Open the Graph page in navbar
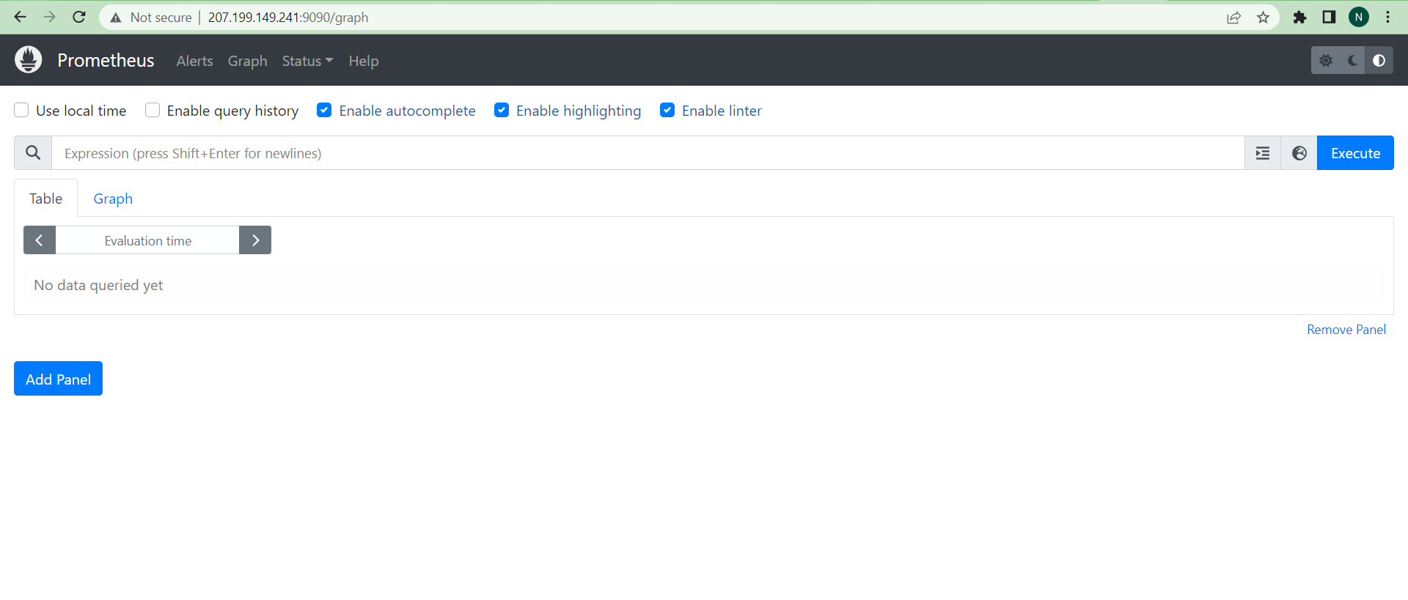Viewport: 1408px width, 600px height. [247, 61]
